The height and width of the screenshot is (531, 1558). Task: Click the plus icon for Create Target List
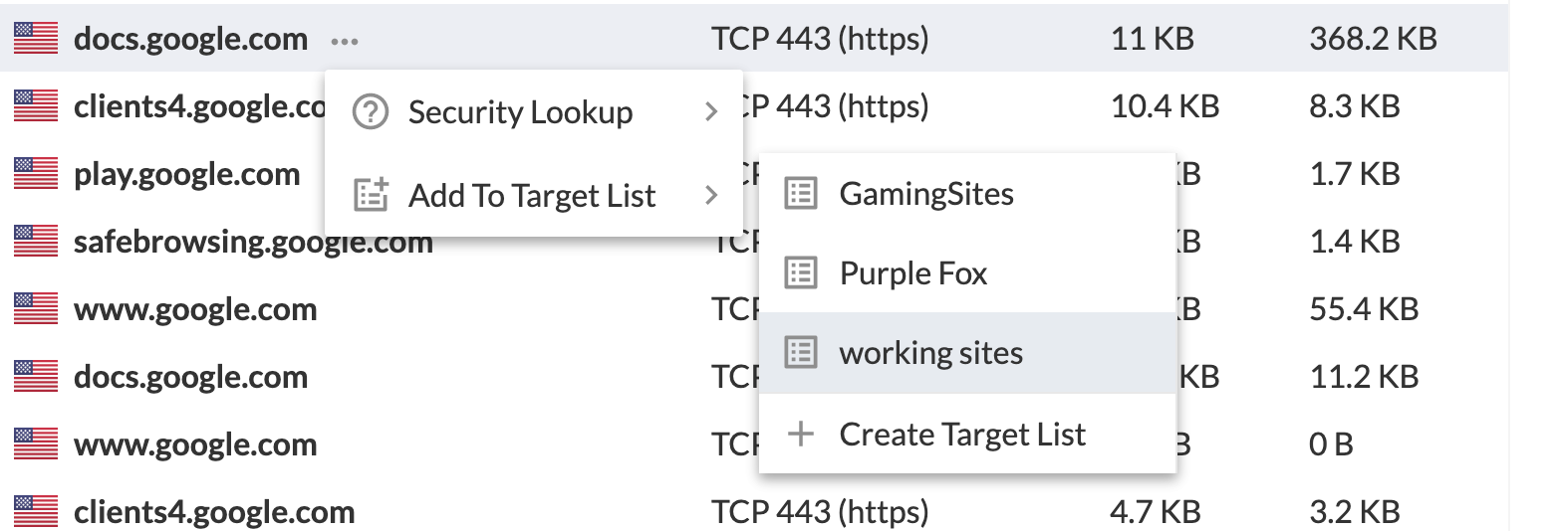(801, 434)
